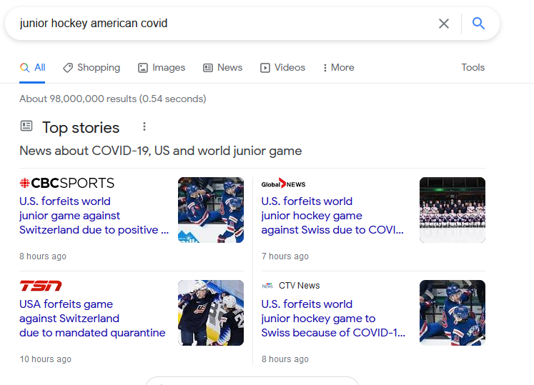Screen dimensions: 534x385
Task: Open TSN article on mandated quarantine
Action: coord(92,319)
